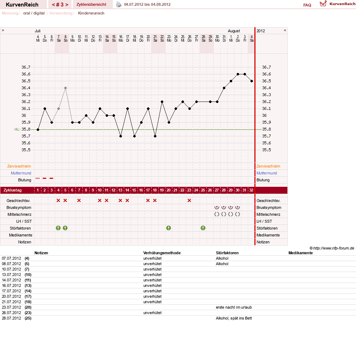Click the Störfaktoren marker on cycle day 4

tap(58, 228)
